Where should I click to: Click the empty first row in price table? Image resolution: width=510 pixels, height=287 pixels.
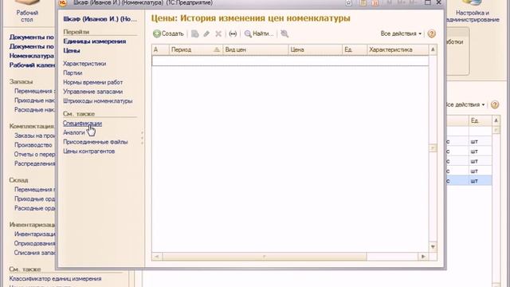(x=290, y=61)
